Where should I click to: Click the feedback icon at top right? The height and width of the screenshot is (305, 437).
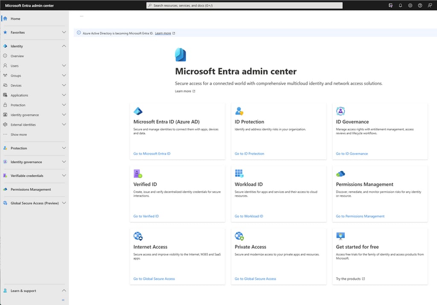(430, 5)
